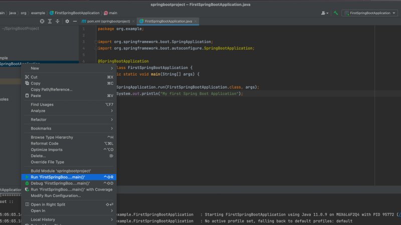Viewport: 401px width, 225px height.
Task: Expand the Local History submenu
Action: 69,219
